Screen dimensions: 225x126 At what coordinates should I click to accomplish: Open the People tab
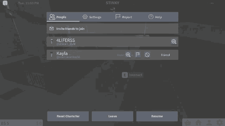(63, 17)
